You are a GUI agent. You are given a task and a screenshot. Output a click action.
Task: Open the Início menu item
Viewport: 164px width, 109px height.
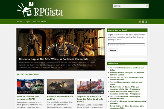19,22
